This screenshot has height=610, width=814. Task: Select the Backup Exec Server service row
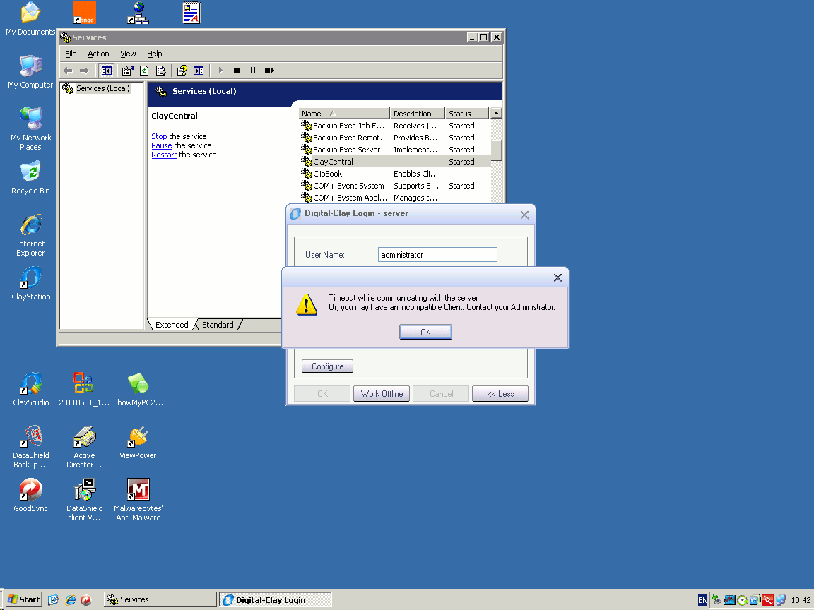(x=395, y=150)
